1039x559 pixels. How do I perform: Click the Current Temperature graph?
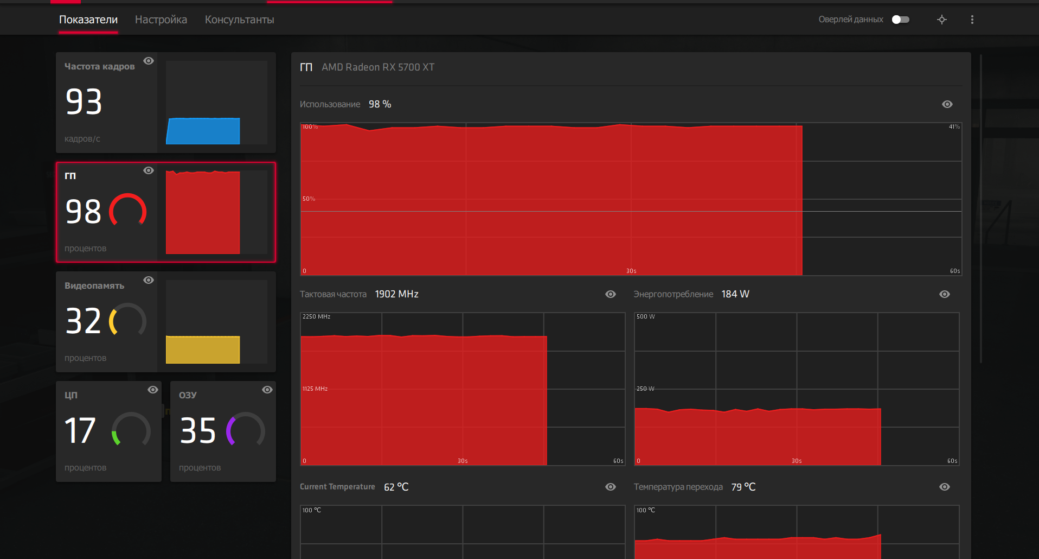[x=463, y=532]
